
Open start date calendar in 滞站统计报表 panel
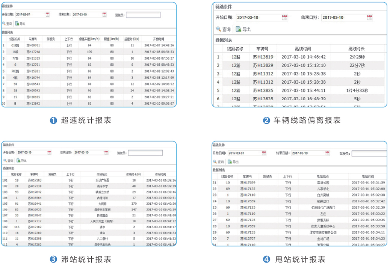pos(49,152)
